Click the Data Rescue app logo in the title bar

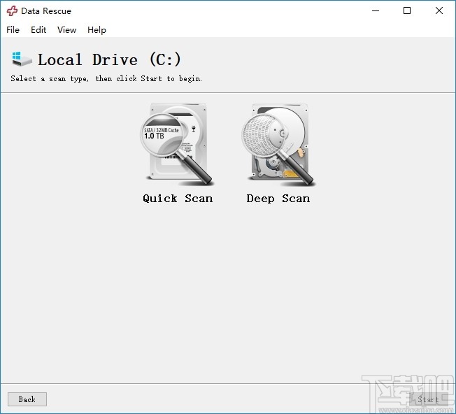pyautogui.click(x=12, y=10)
